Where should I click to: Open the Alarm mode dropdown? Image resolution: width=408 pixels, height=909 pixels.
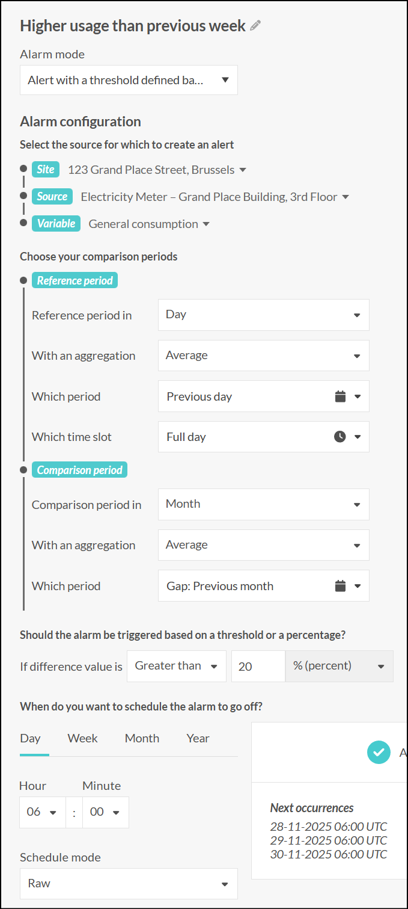click(129, 80)
